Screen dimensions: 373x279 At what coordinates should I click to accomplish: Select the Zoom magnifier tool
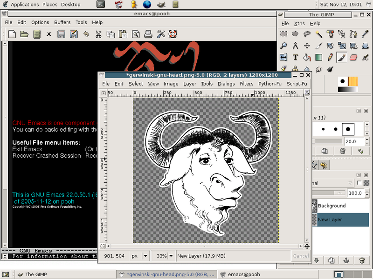[284, 45]
